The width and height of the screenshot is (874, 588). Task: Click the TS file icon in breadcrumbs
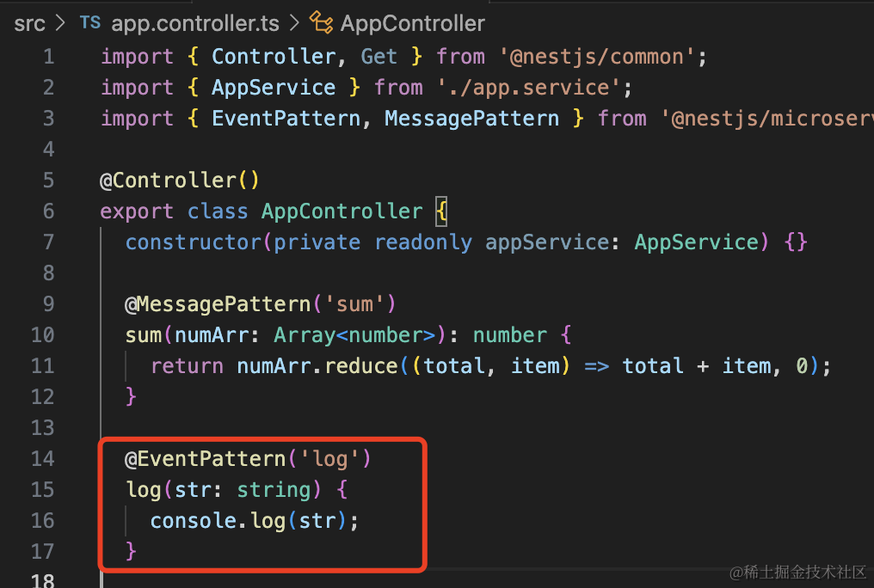89,23
